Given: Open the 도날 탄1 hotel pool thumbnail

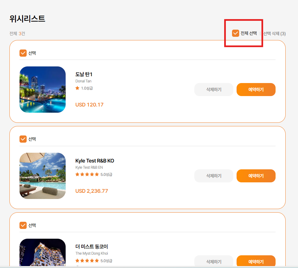Looking at the screenshot, I should 43,90.
